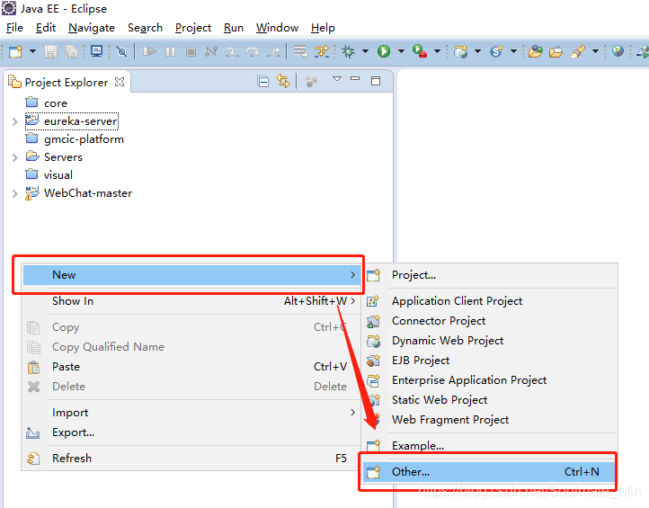This screenshot has width=649, height=508.
Task: Choose New in the context menu
Action: click(x=191, y=275)
